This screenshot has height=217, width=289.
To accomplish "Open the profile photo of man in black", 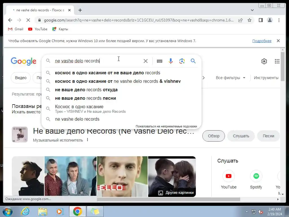I will [28, 176].
